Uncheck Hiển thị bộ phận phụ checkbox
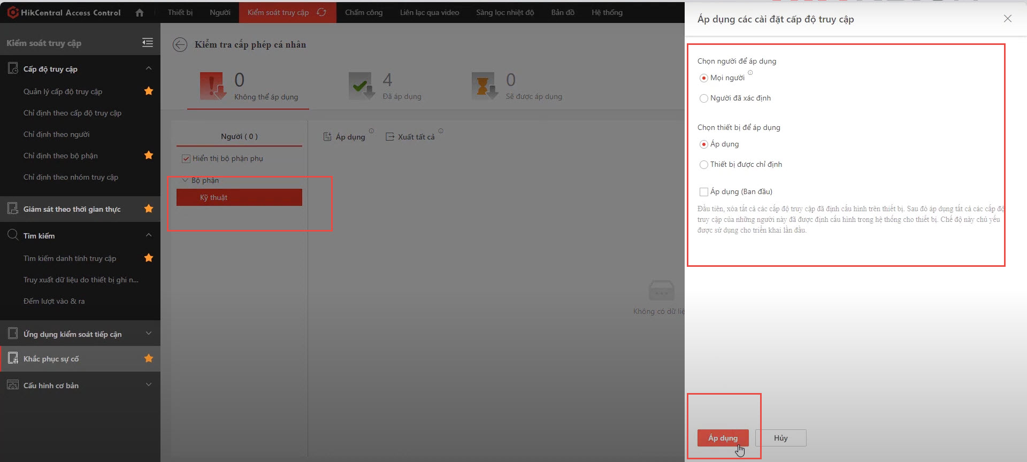Screen dimensions: 1027x462 pyautogui.click(x=186, y=159)
